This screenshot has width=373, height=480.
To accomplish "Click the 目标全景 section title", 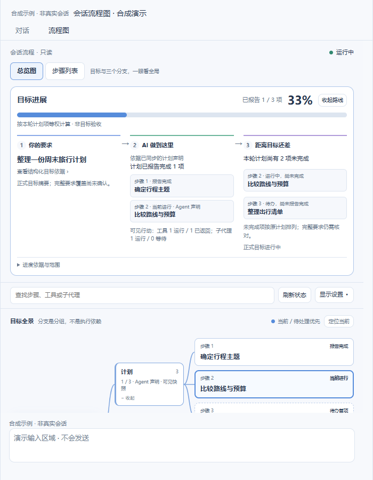I will [22, 321].
